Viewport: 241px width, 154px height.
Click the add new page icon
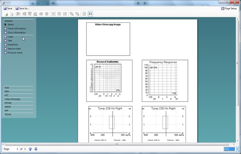pos(6,14)
